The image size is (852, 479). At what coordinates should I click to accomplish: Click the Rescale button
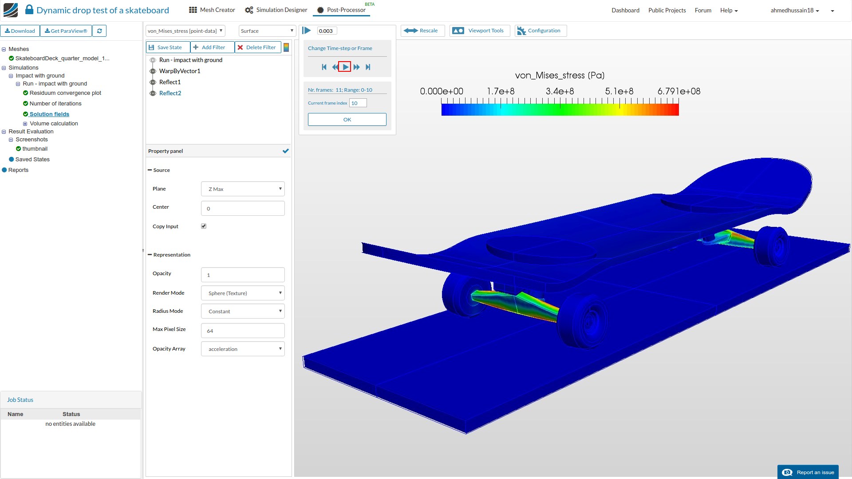(422, 31)
